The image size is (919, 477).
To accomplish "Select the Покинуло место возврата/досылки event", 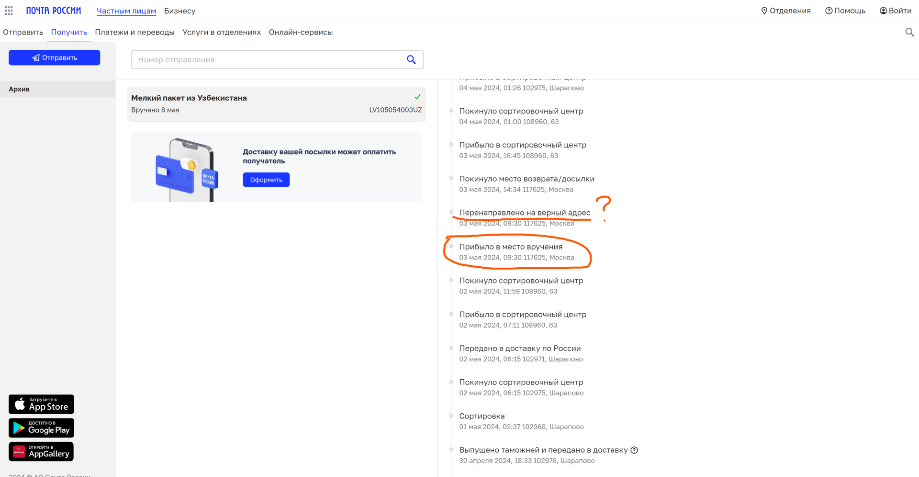I will pos(527,179).
